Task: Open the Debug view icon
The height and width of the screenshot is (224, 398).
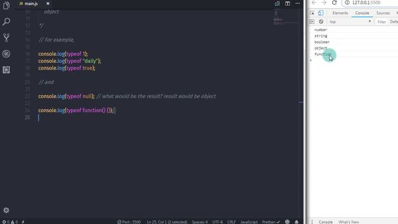Action: (6, 54)
